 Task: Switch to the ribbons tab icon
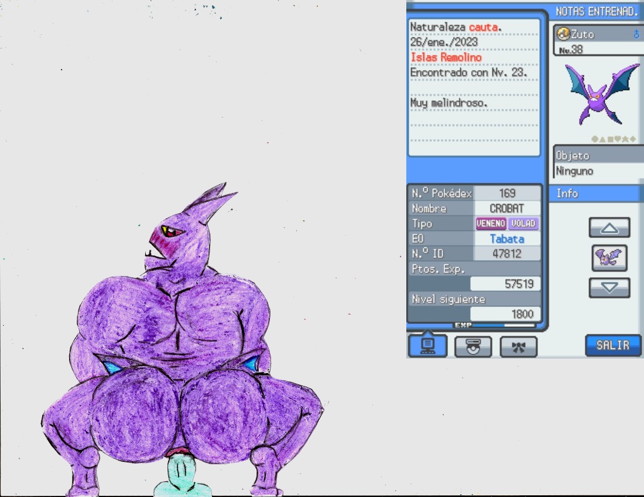[x=518, y=347]
